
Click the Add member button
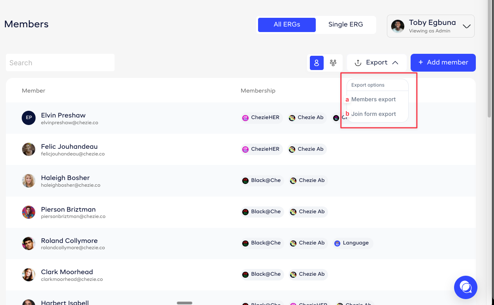(443, 63)
